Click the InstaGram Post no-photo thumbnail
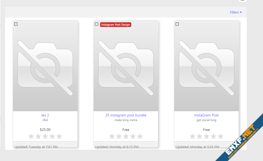 pyautogui.click(x=206, y=67)
